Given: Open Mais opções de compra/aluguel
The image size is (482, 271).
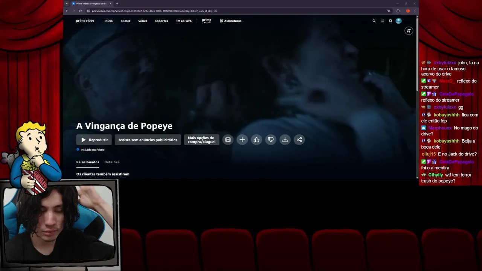Looking at the screenshot, I should [x=201, y=140].
